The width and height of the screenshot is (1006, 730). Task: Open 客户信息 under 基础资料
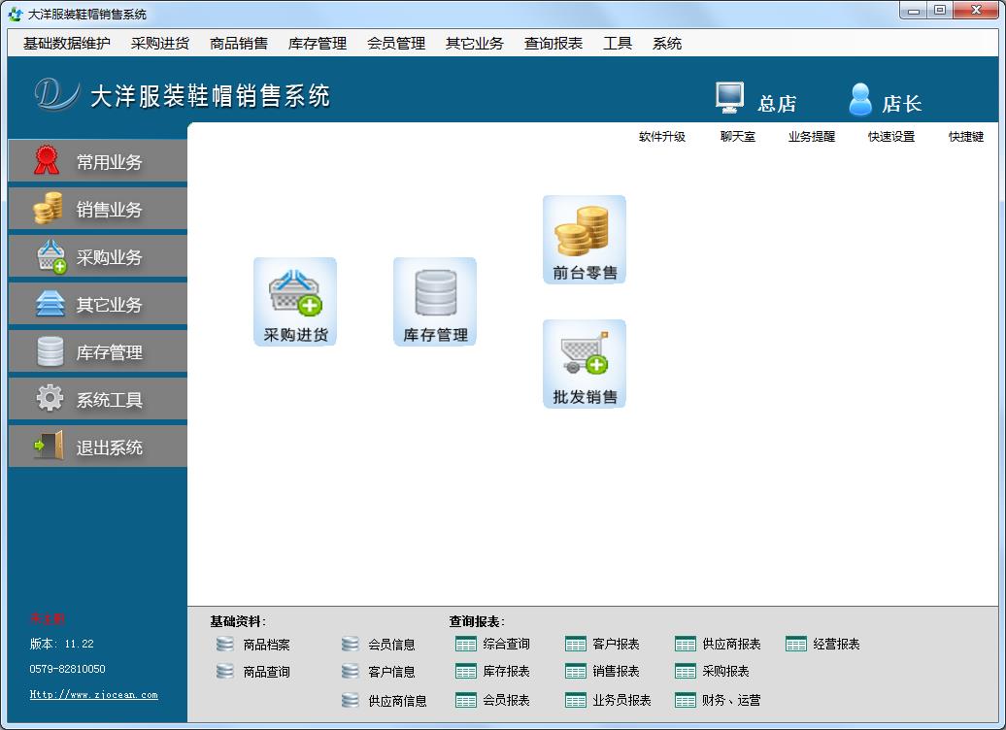[x=379, y=672]
